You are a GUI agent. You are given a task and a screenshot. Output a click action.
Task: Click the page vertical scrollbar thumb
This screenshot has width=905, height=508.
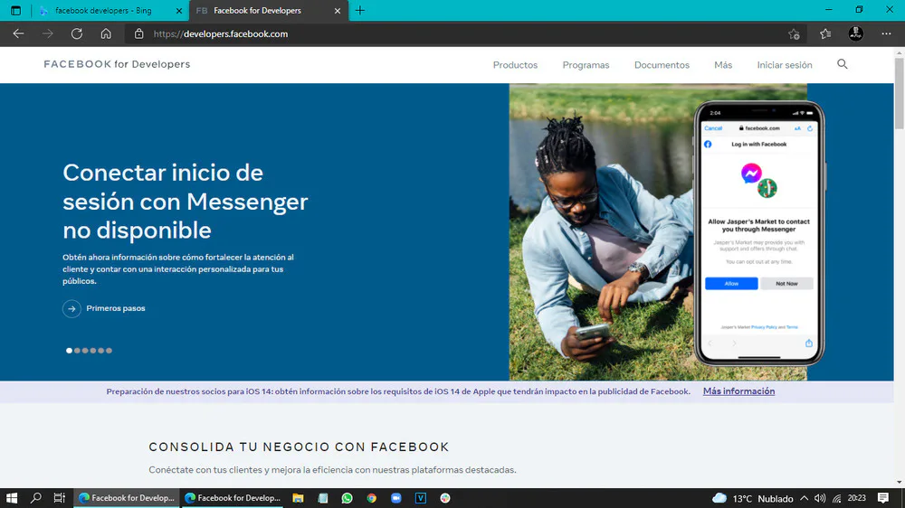click(x=900, y=92)
